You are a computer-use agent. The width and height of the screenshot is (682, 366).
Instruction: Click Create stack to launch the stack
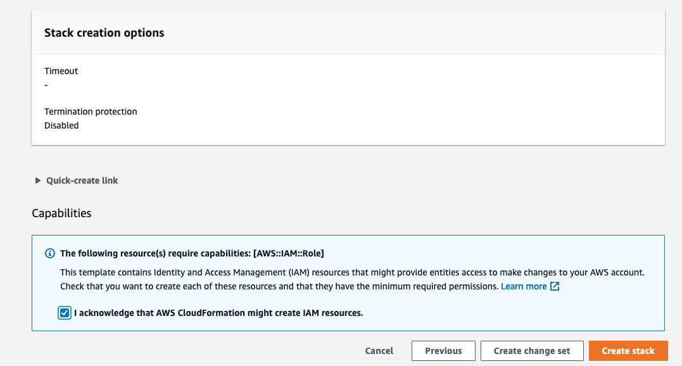628,350
